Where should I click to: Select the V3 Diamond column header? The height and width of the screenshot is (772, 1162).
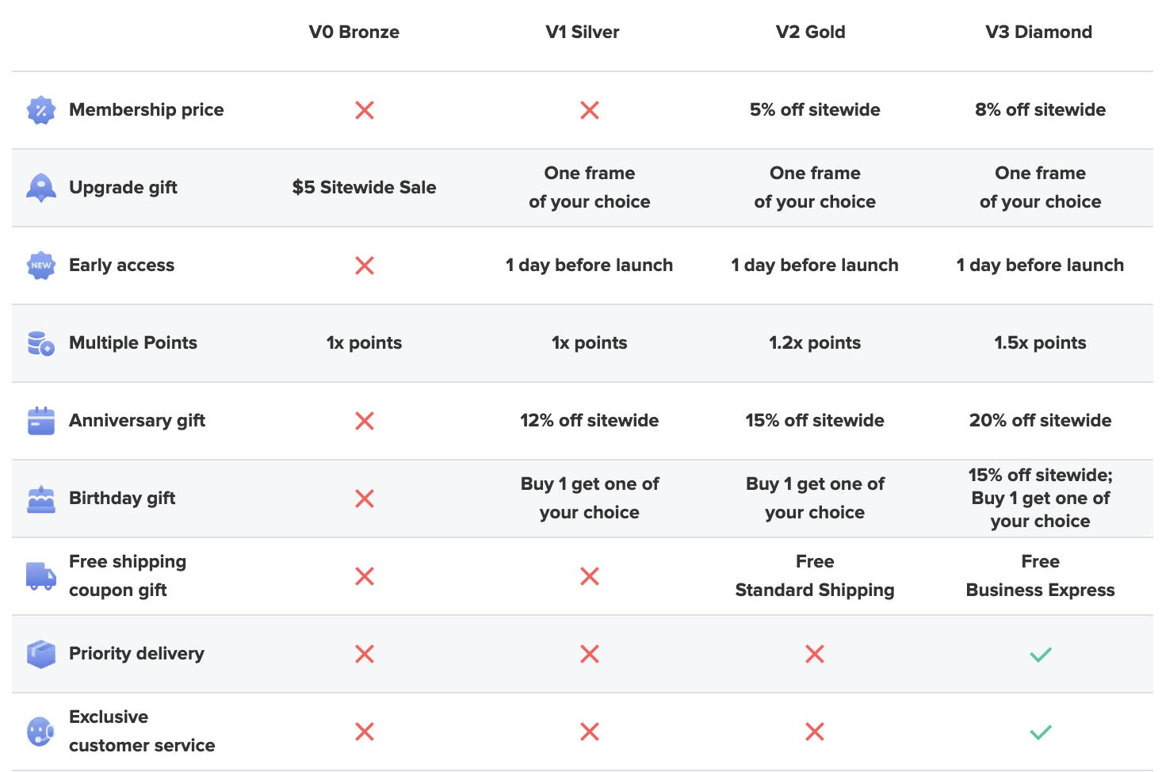click(x=1039, y=32)
